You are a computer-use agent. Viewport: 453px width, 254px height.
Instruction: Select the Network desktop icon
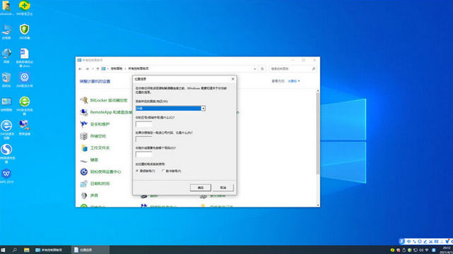tap(6, 56)
